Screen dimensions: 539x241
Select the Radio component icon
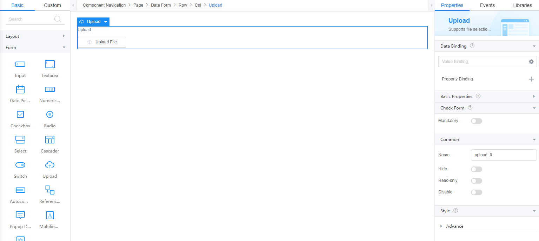(x=50, y=114)
